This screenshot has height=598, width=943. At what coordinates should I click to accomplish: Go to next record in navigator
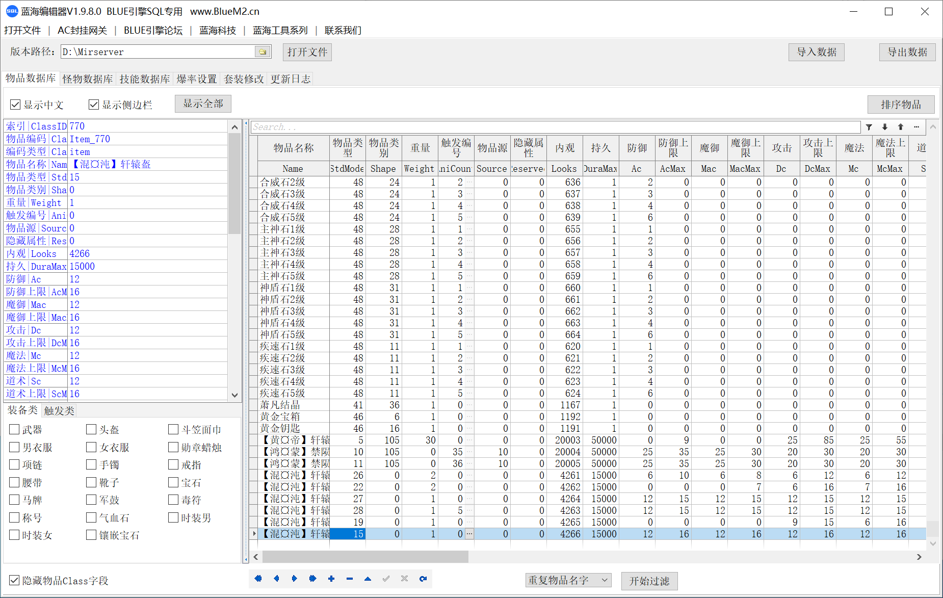click(x=295, y=579)
